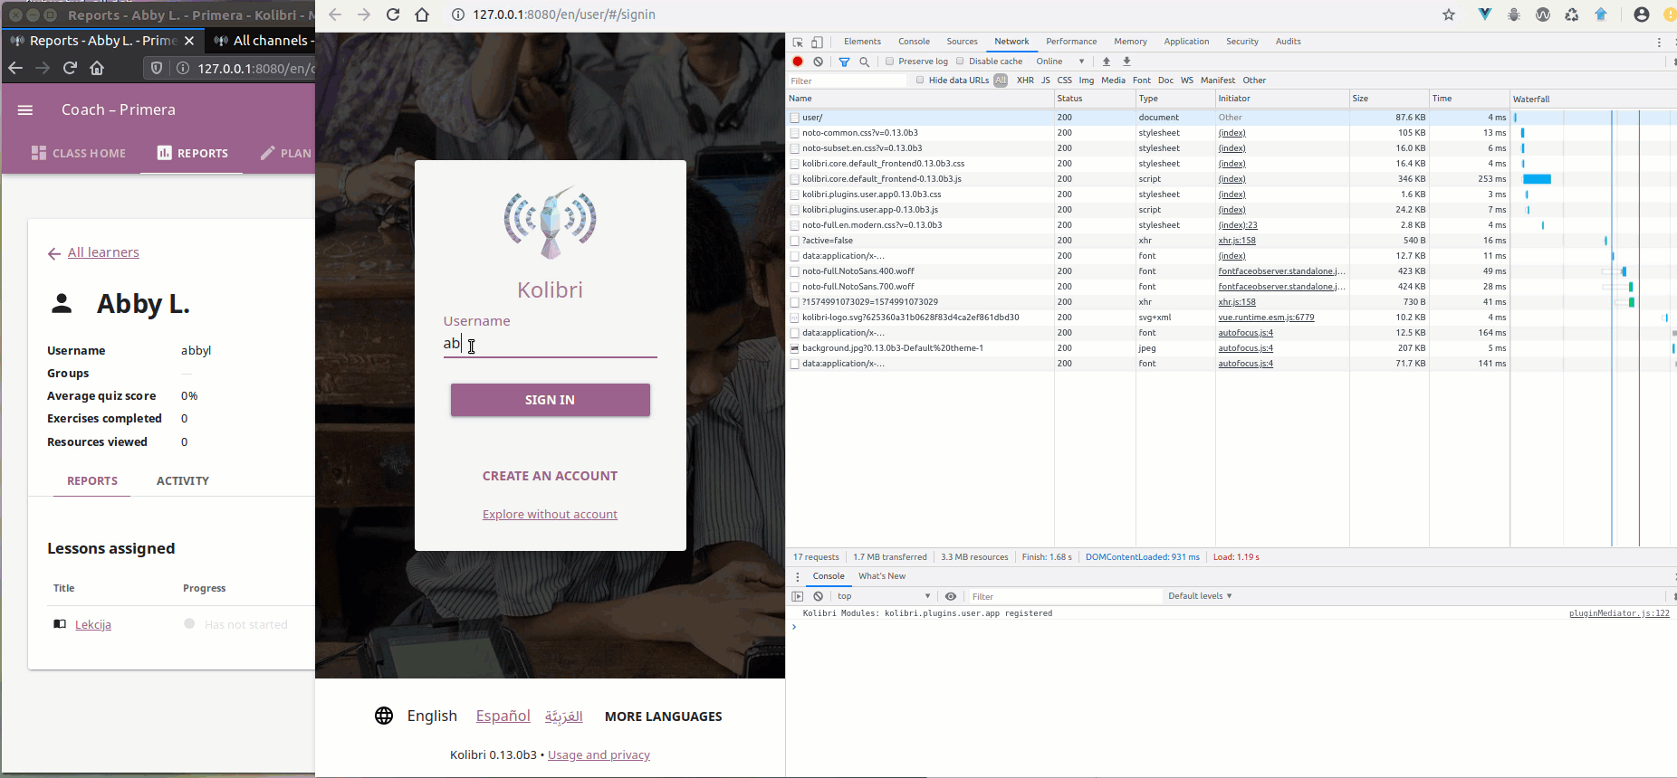The width and height of the screenshot is (1677, 778).
Task: Click the Kolibri Username input field
Action: point(551,344)
